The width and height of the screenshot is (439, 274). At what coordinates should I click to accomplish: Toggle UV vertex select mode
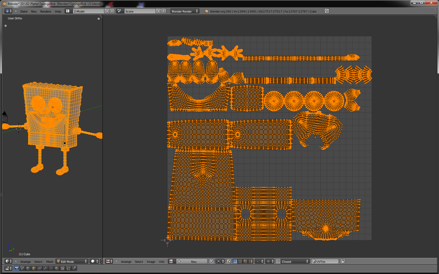click(235, 261)
